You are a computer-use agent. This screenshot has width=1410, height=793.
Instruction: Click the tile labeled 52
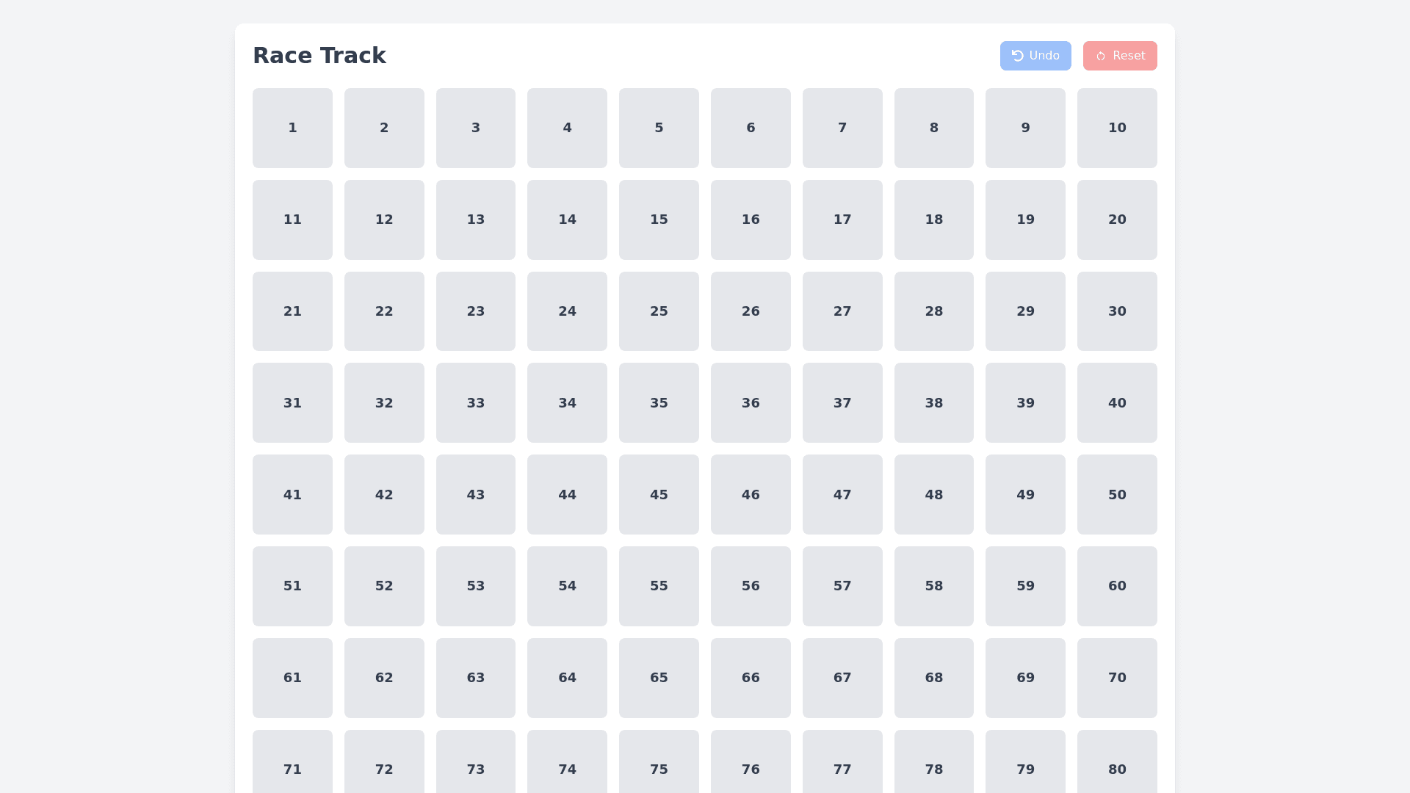(384, 586)
